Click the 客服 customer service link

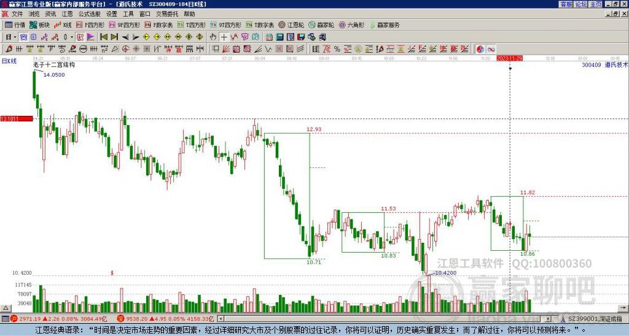coord(566,4)
